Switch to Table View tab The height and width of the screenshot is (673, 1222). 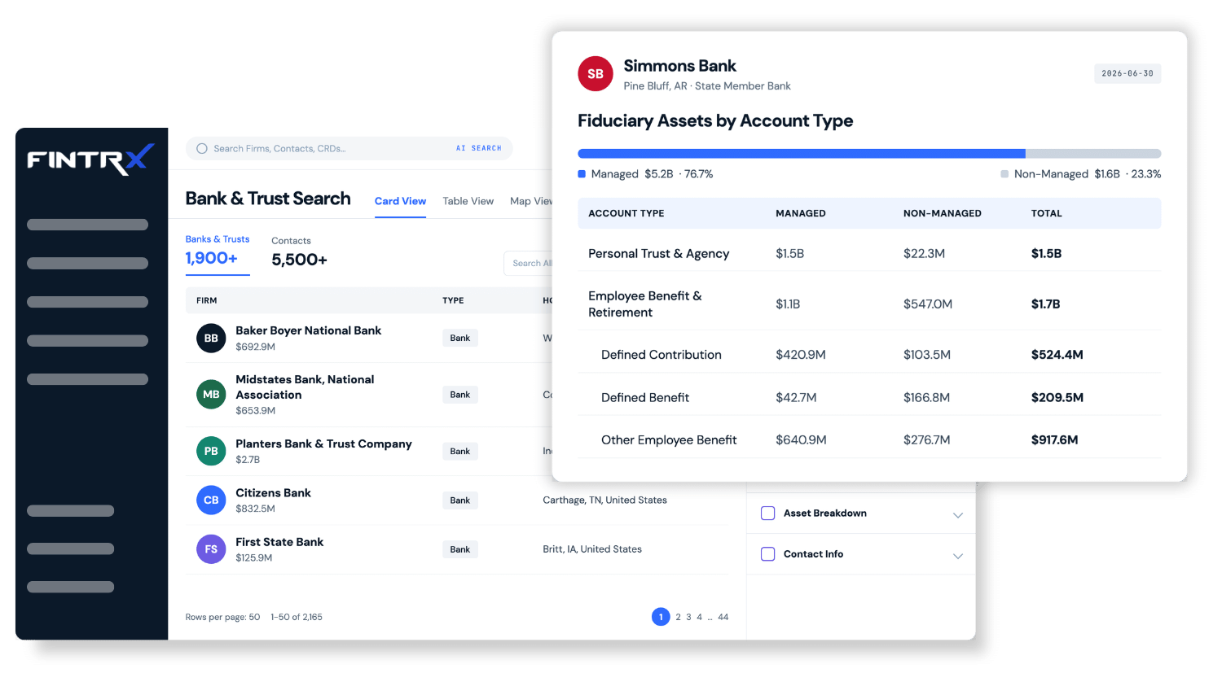(468, 201)
